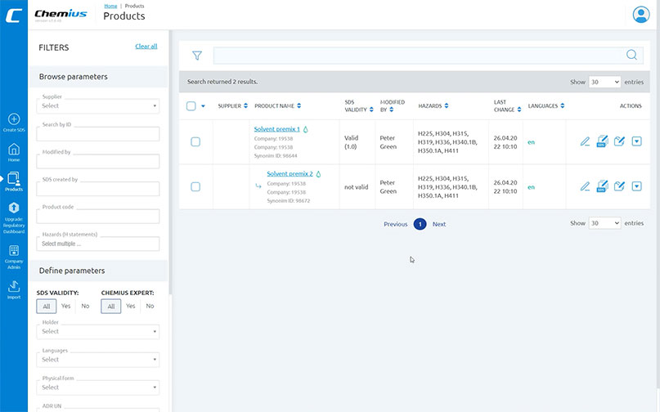Open actions dropdown for Solvent premix 2
The width and height of the screenshot is (660, 412).
coord(636,186)
